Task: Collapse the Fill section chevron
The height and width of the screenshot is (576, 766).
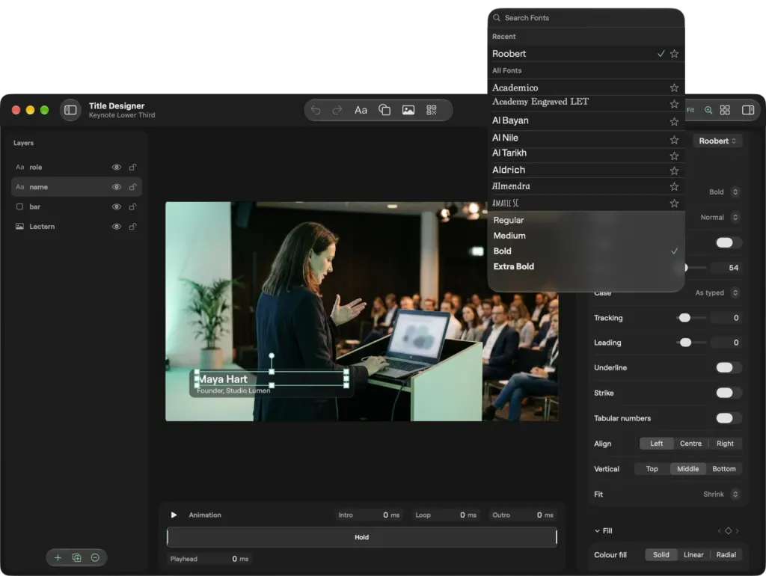Action: (x=597, y=530)
